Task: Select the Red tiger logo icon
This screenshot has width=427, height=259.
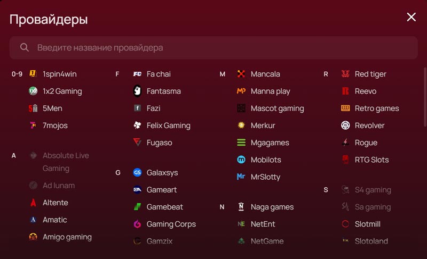Action: 345,74
